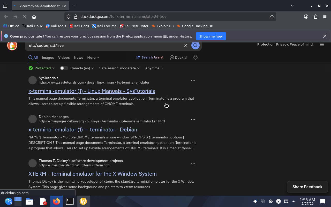Viewport: 331px width, 207px height.
Task: Open DuckDuckGo search settings gear
Action: point(195,57)
